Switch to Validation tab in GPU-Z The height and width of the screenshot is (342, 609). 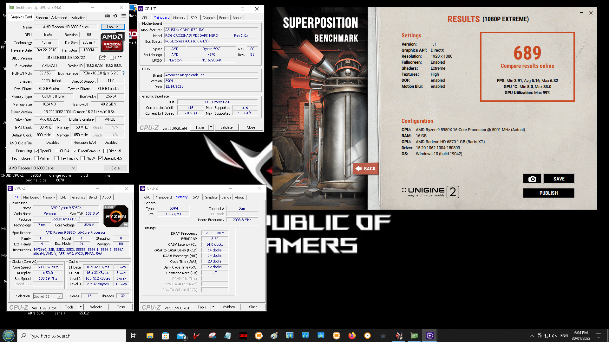pyautogui.click(x=78, y=18)
